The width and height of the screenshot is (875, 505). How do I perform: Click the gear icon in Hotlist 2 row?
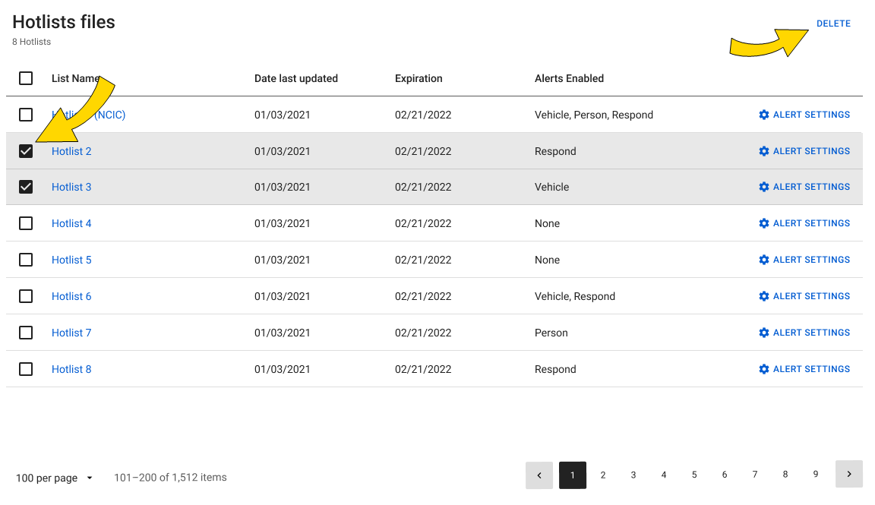point(764,151)
